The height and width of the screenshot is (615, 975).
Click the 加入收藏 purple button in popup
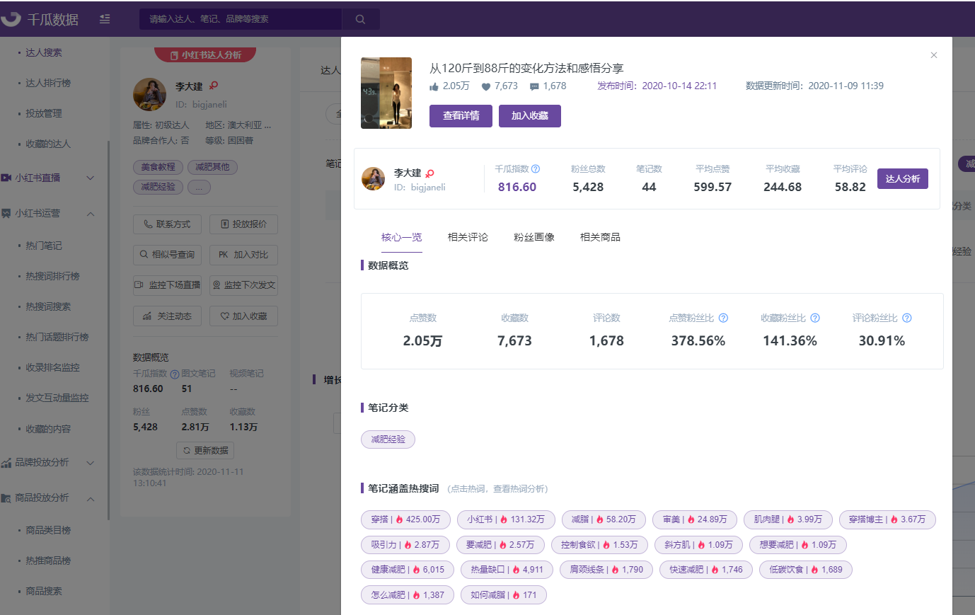click(530, 116)
